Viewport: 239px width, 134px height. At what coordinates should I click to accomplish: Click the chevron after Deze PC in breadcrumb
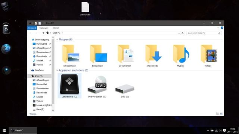pos(62,33)
